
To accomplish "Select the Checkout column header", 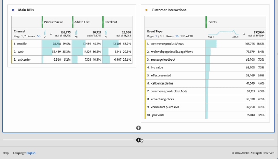I will pos(117,22).
